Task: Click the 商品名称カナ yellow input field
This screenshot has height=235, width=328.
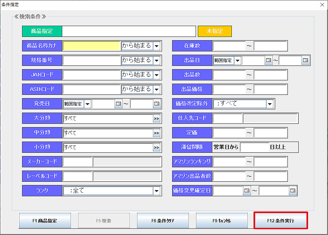Action: coord(91,46)
